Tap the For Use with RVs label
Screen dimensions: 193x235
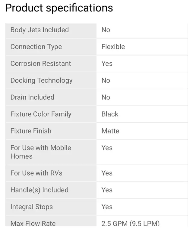click(x=36, y=173)
